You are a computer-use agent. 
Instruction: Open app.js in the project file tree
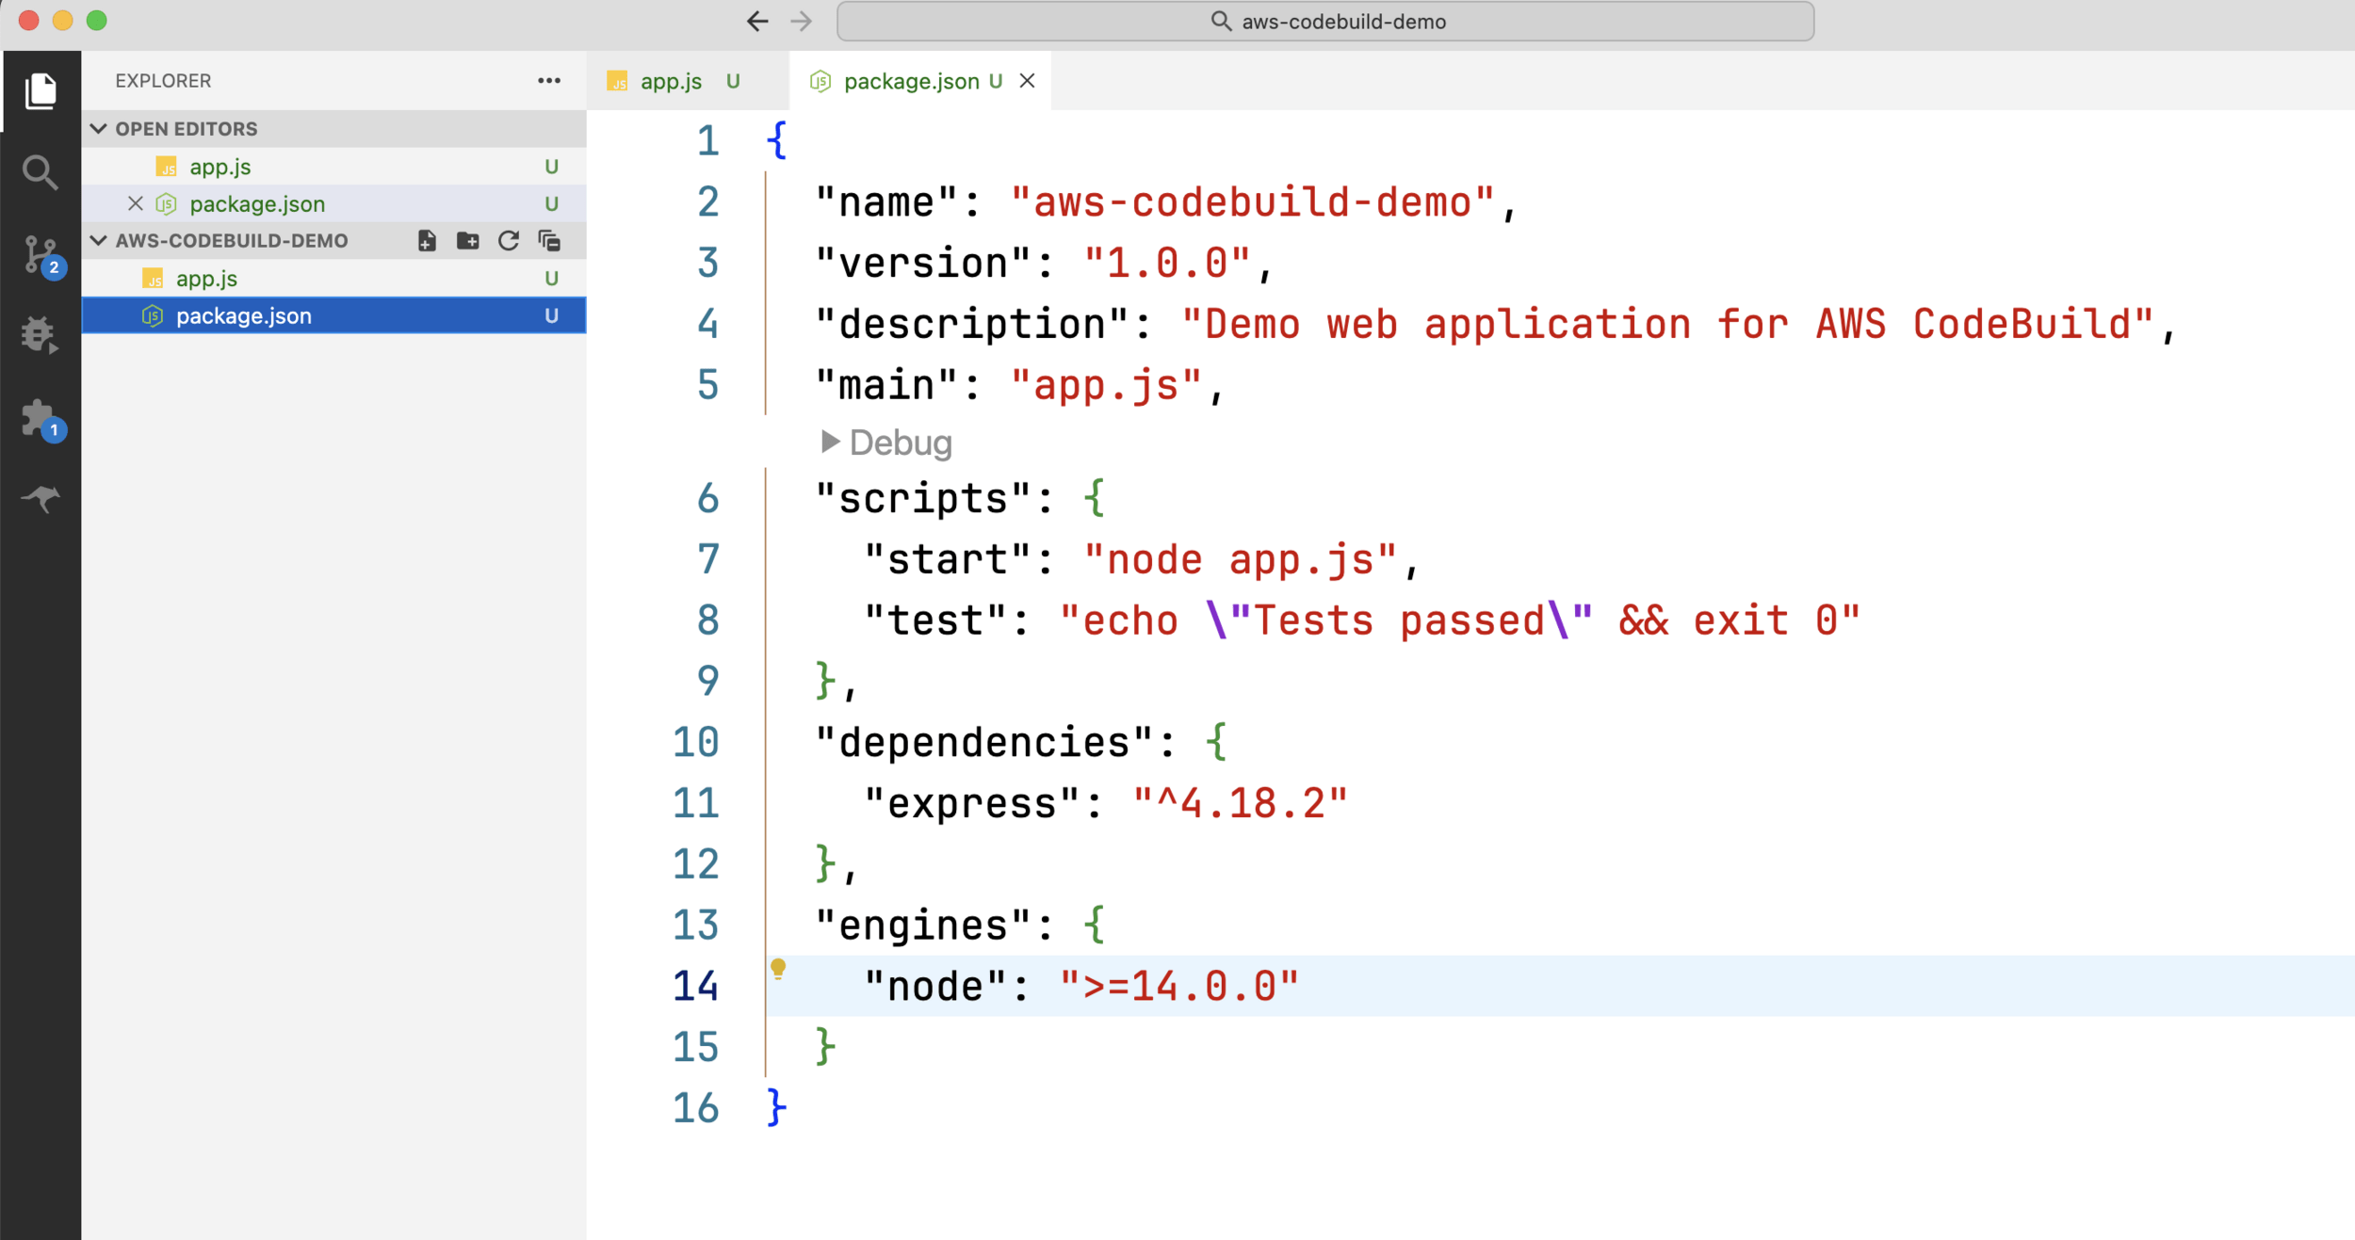coord(206,279)
